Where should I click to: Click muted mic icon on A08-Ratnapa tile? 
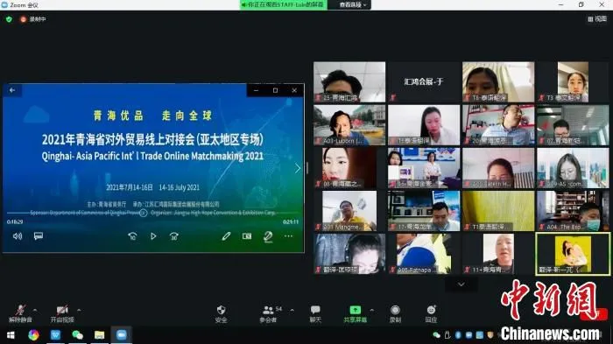pyautogui.click(x=392, y=270)
